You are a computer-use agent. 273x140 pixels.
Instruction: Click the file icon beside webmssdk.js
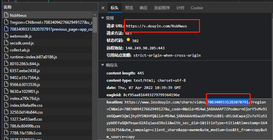click(x=6, y=36)
